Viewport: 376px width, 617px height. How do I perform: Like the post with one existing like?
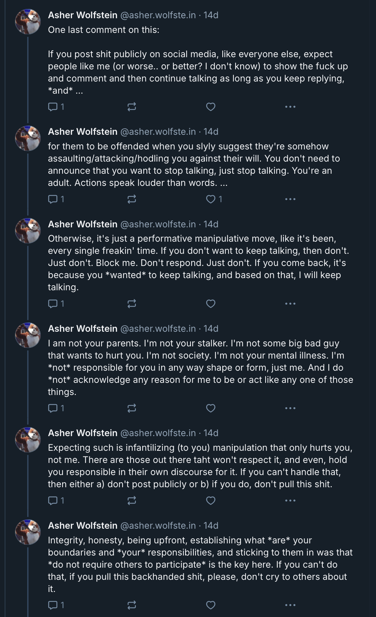pos(214,199)
